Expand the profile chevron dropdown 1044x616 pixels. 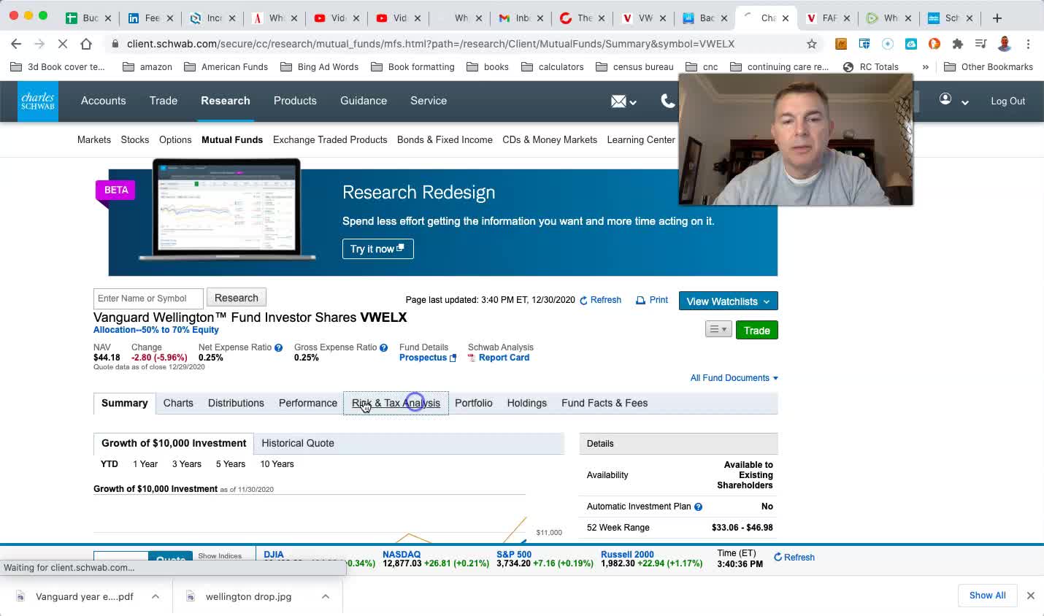point(964,103)
